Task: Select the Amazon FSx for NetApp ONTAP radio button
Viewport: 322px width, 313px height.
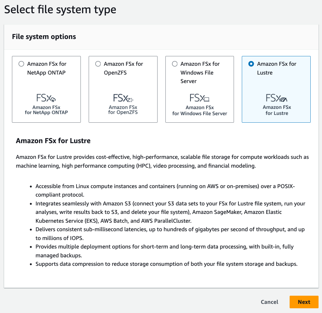Action: (x=21, y=64)
